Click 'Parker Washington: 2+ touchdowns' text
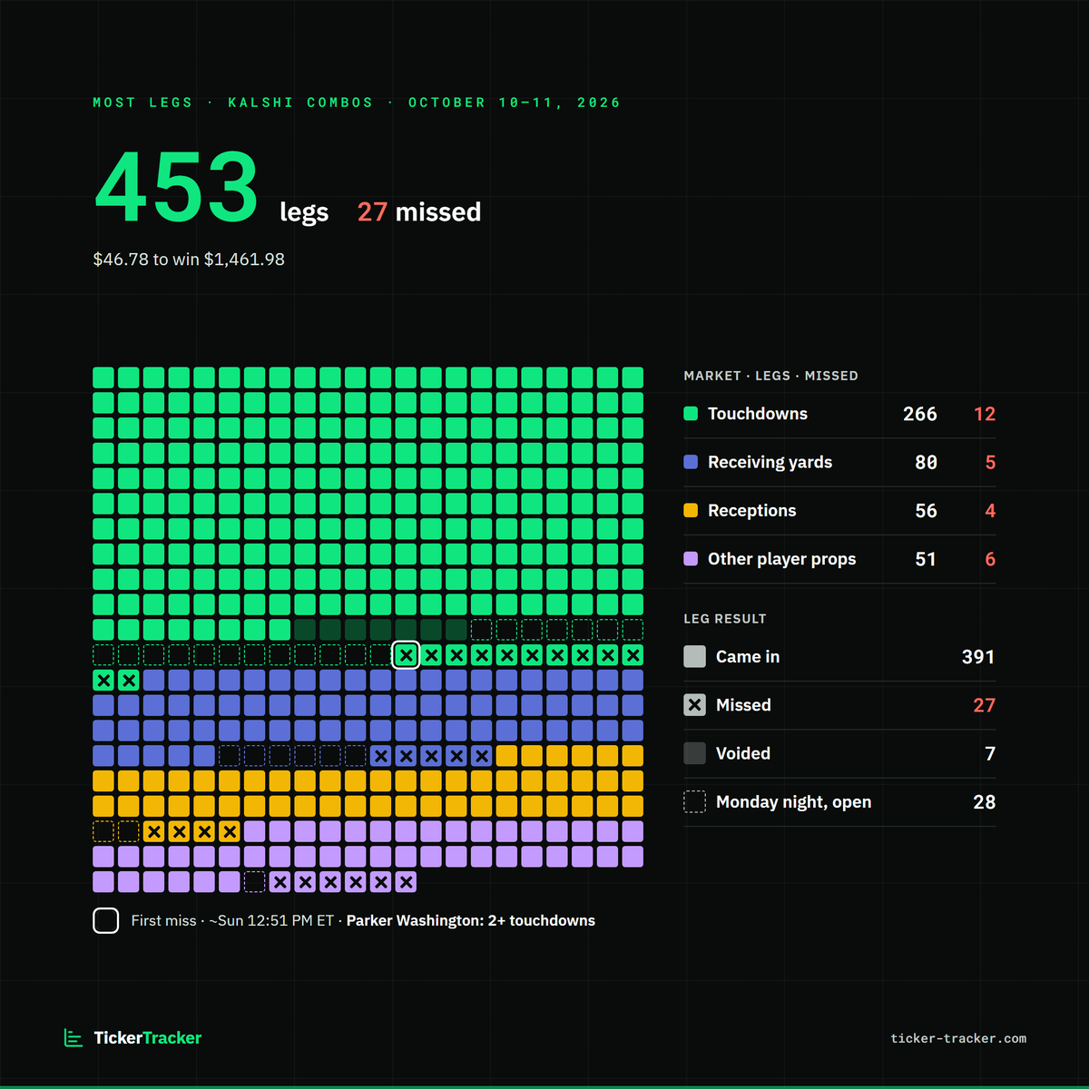 point(471,920)
